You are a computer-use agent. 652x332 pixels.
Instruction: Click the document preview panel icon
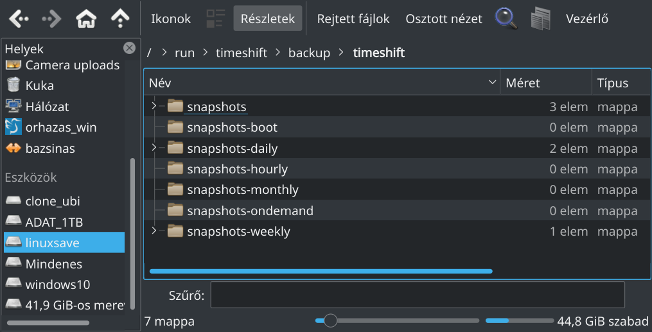541,19
